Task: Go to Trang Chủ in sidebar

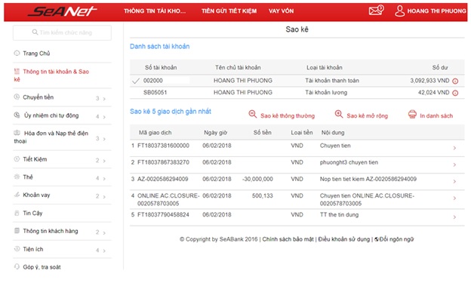Action: 36,53
